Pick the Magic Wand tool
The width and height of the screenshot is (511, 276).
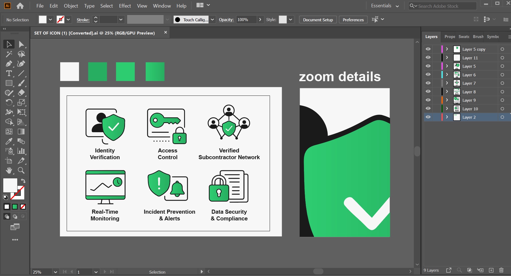(x=9, y=54)
